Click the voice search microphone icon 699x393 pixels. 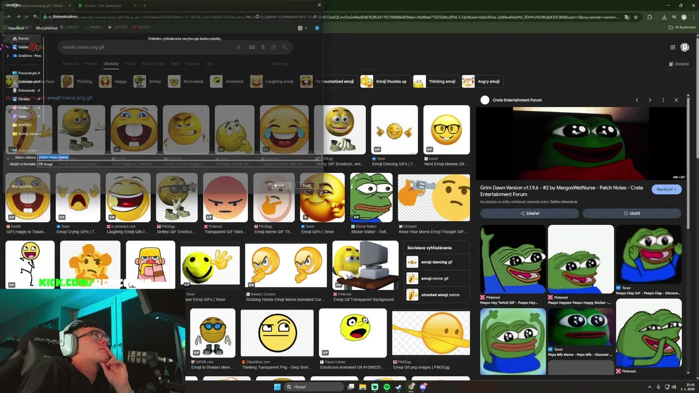point(263,47)
